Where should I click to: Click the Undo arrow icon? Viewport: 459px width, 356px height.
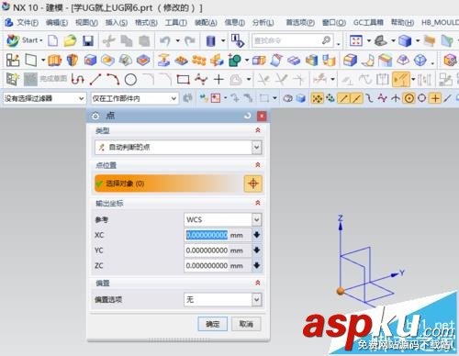click(x=165, y=40)
